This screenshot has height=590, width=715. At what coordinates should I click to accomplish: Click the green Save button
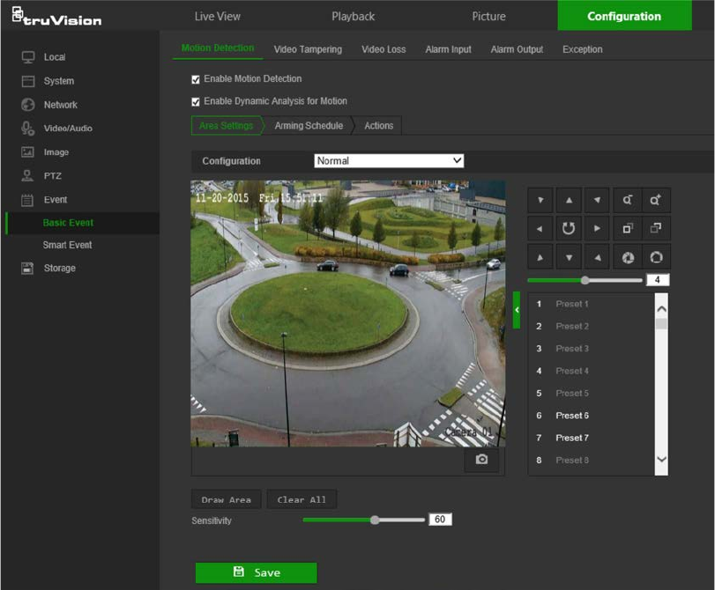(256, 572)
